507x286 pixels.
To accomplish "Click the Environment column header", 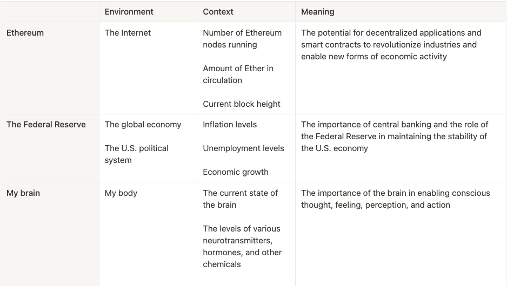I will pos(129,11).
